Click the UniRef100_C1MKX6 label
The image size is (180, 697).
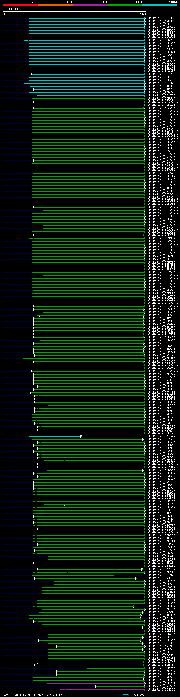(161, 89)
